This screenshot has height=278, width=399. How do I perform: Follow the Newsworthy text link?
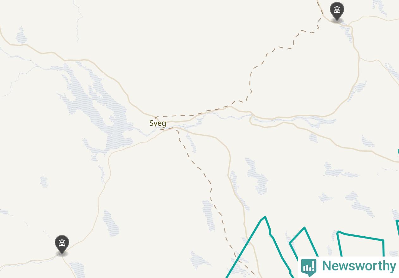359,266
